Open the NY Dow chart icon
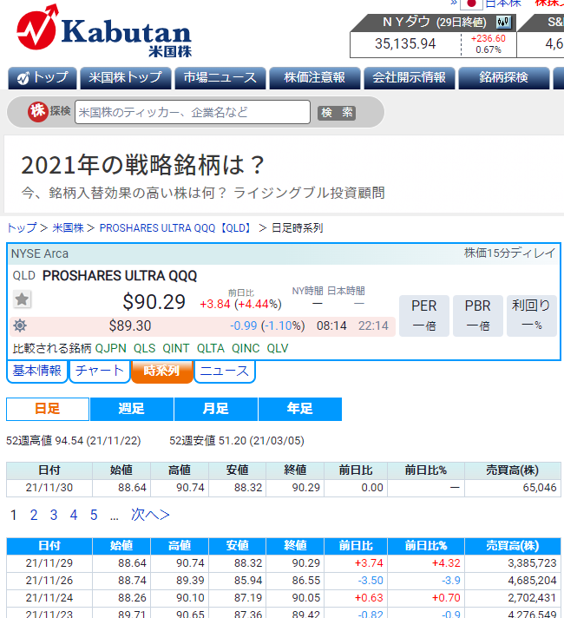The height and width of the screenshot is (618, 564). pyautogui.click(x=503, y=22)
